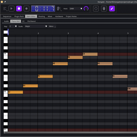
Task: Open the Hardware tab
Action: 59,16
